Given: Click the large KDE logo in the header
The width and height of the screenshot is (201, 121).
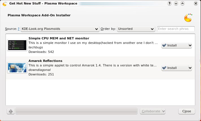Looking at the screenshot, I should 188,17.
